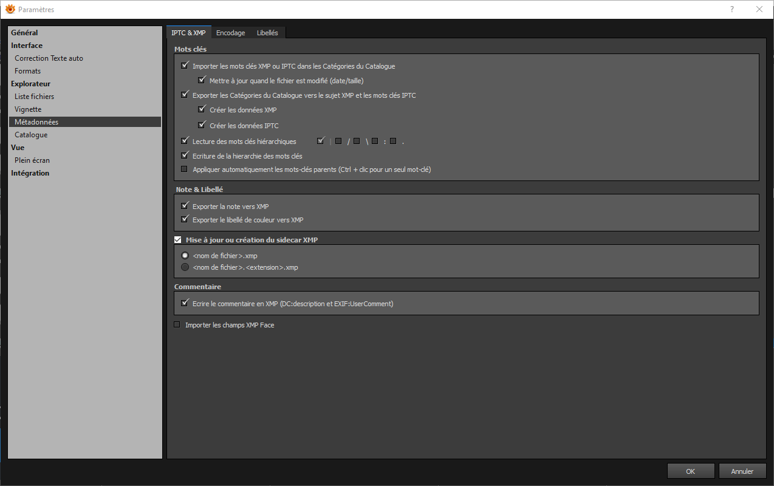774x486 pixels.
Task: Open the Catalogue settings page
Action: click(x=31, y=135)
